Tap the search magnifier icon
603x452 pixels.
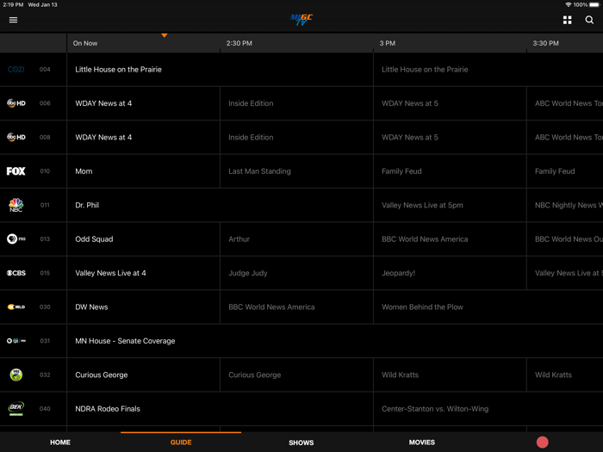click(589, 20)
